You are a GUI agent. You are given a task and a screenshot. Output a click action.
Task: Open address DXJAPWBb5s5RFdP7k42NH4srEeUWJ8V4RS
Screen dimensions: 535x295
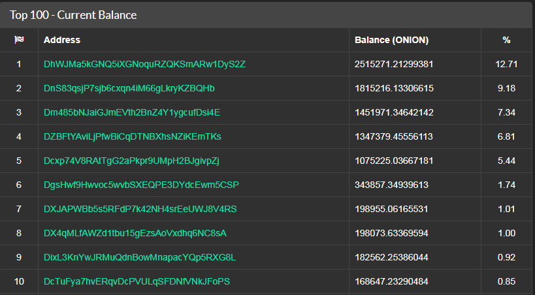click(x=140, y=209)
